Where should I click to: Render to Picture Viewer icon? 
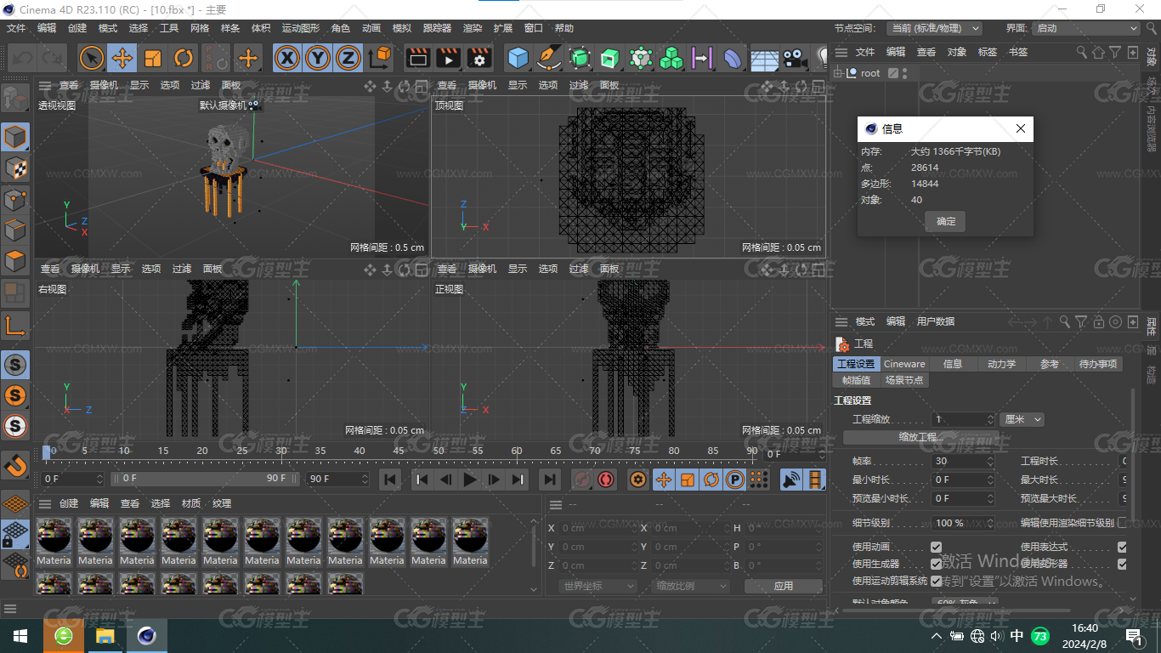pos(448,58)
